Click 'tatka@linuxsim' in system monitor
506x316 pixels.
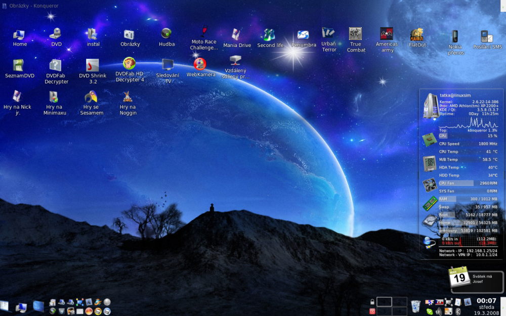pos(455,96)
